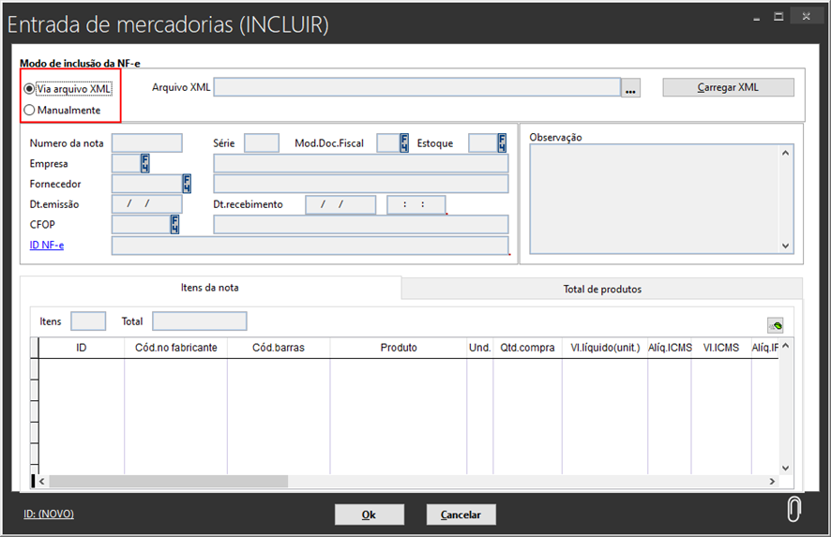Screen dimensions: 831x537
Task: Browse for XML file with the ellipsis button
Action: tap(631, 88)
